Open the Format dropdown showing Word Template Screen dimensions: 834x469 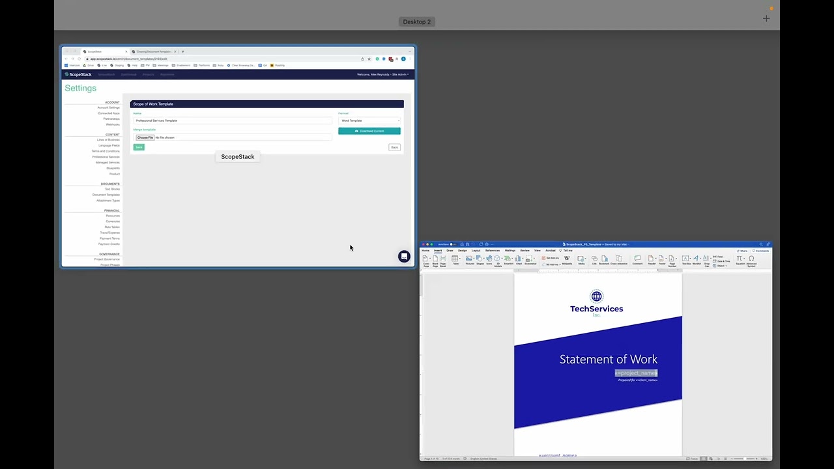point(369,121)
